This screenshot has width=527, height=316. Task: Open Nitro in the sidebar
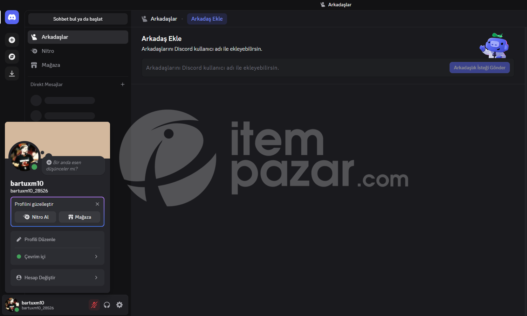coord(78,51)
